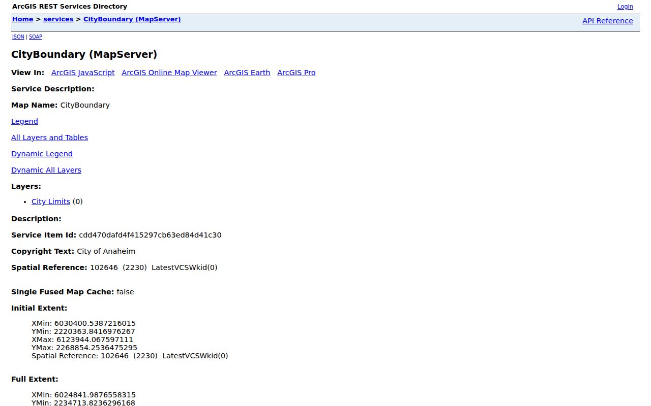Open the services breadcrumb link
This screenshot has width=651, height=406.
click(58, 19)
